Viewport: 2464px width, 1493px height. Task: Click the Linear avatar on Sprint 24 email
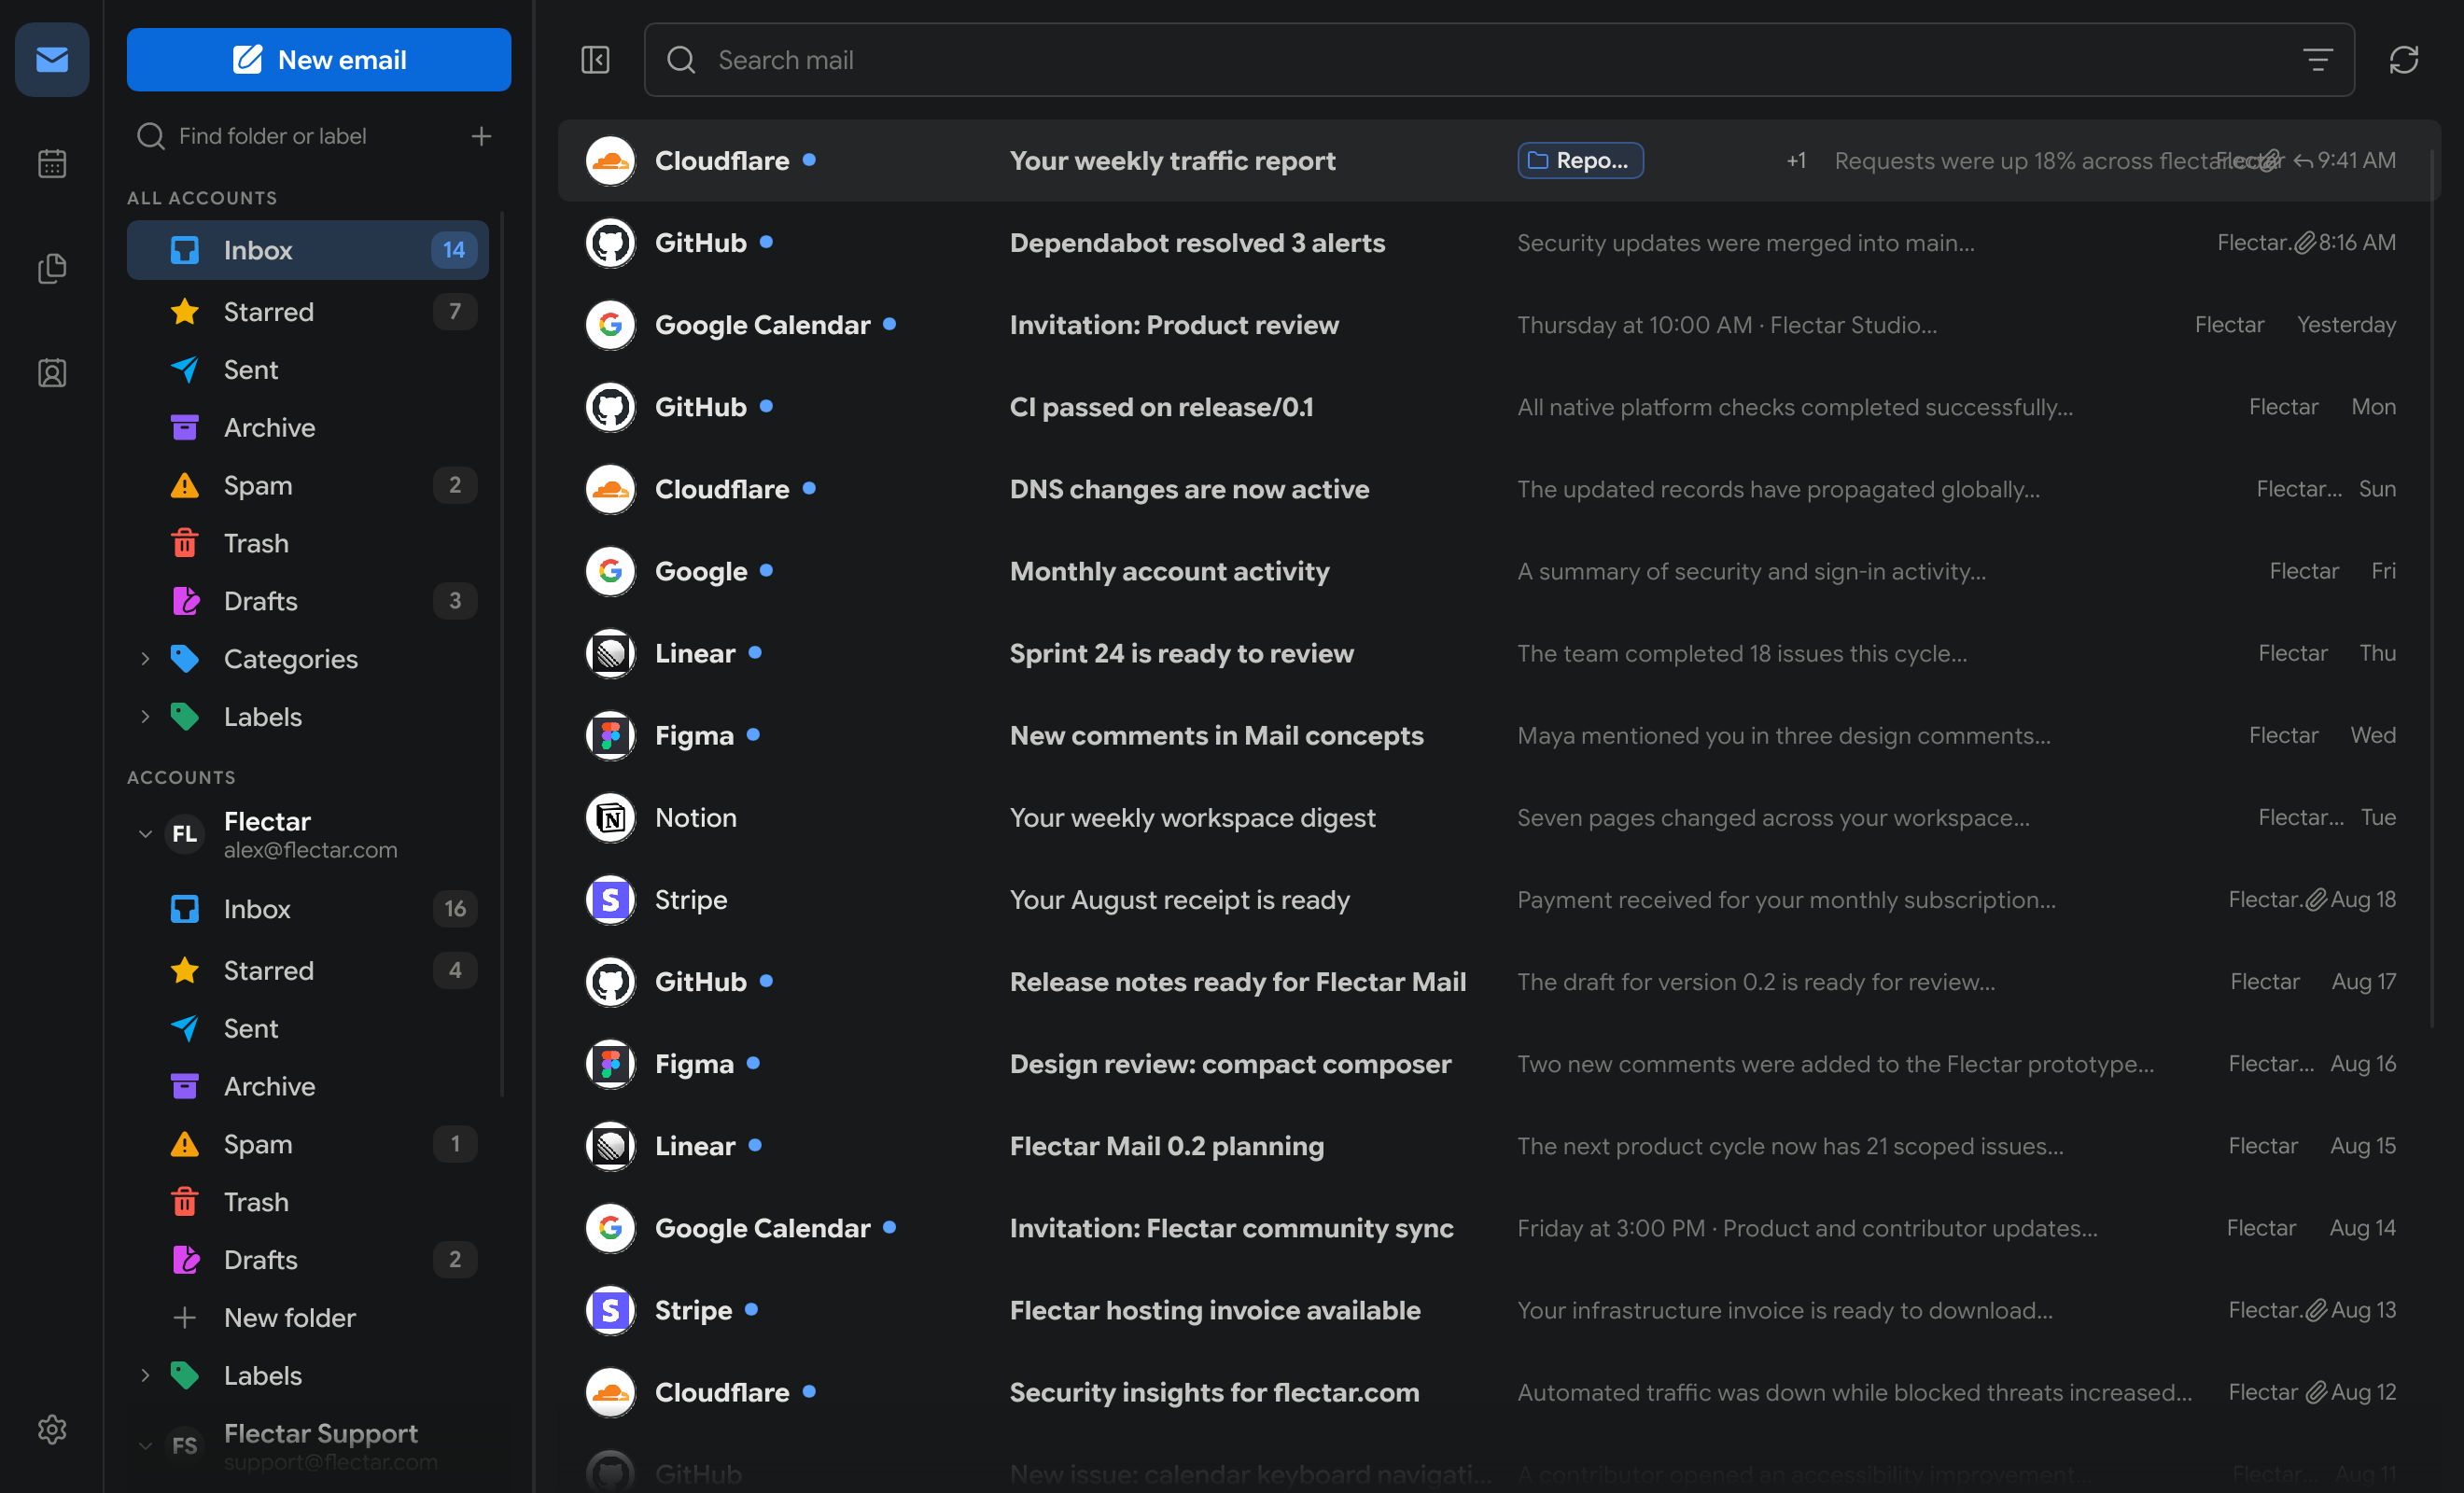click(610, 654)
